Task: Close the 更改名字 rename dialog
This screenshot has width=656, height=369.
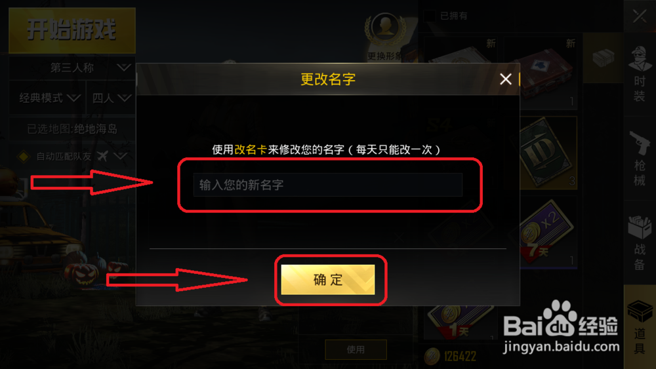Action: [x=505, y=79]
